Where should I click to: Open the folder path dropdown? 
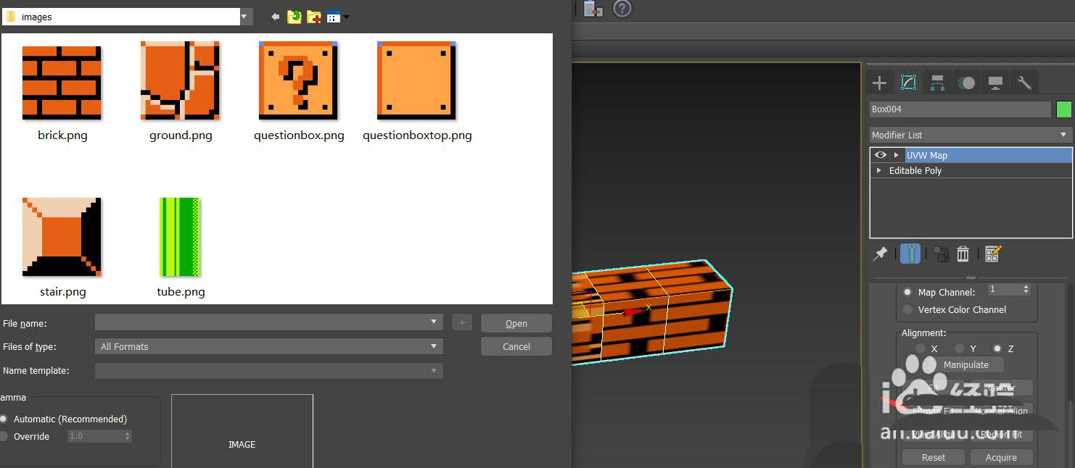click(x=246, y=17)
